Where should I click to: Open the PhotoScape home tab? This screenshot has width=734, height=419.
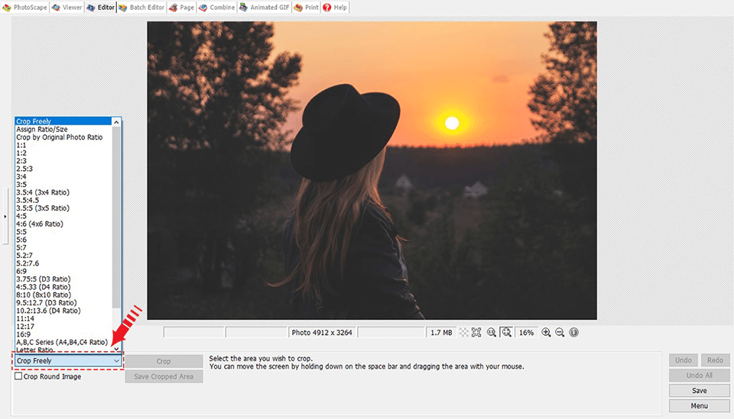(24, 8)
